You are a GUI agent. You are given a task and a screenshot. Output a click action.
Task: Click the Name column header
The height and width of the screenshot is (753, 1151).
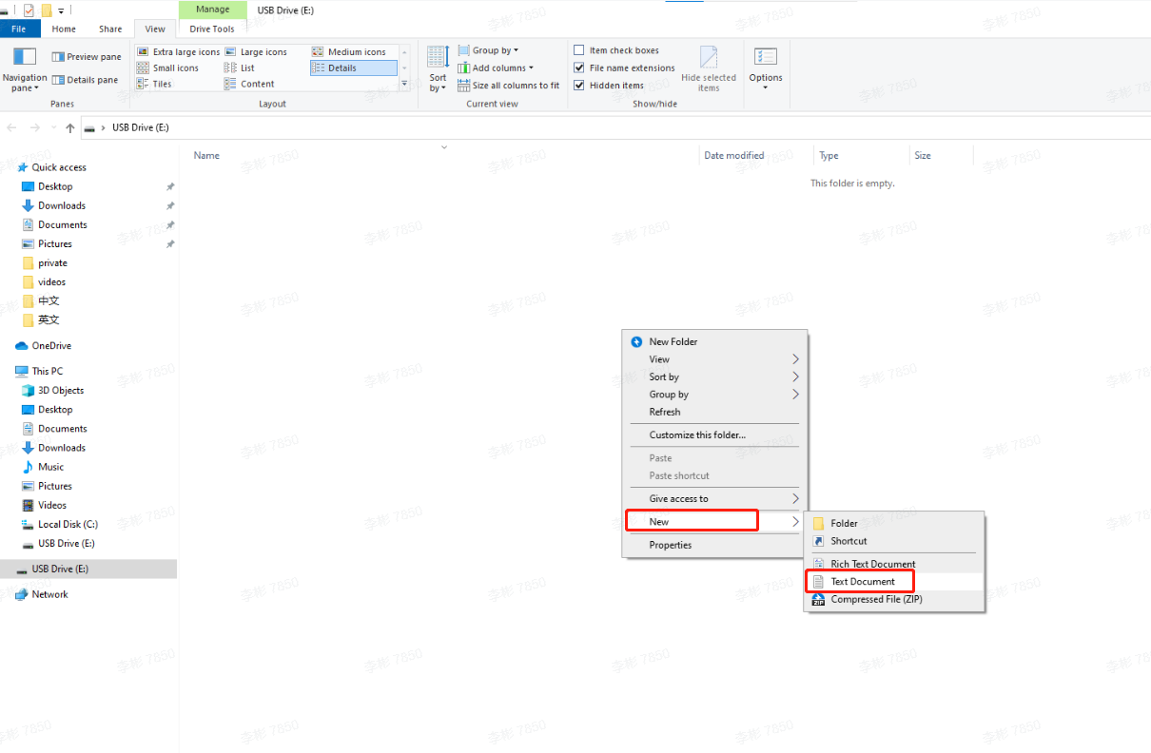coord(207,155)
